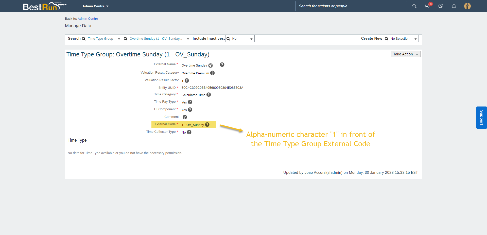The image size is (487, 235).
Task: Click help icon beside Calculated Time
Action: pyautogui.click(x=208, y=95)
